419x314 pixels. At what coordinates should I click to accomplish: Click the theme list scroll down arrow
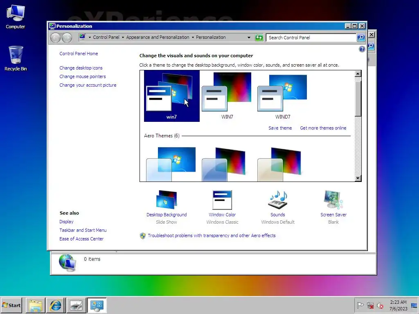(358, 178)
